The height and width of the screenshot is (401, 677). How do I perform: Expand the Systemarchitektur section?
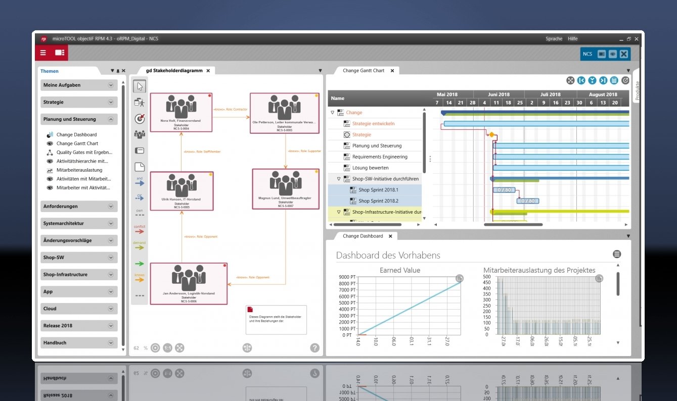pos(111,223)
